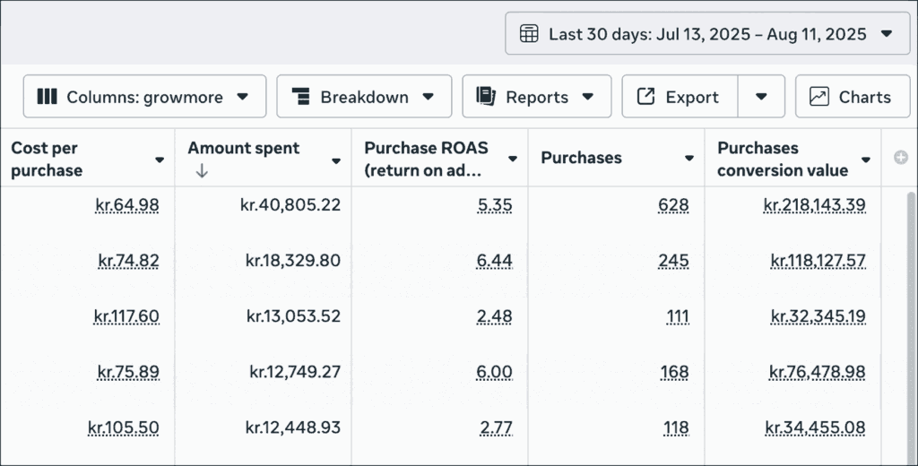This screenshot has height=466, width=918.
Task: Click the kr.218,143.39 conversion value link
Action: click(x=814, y=205)
